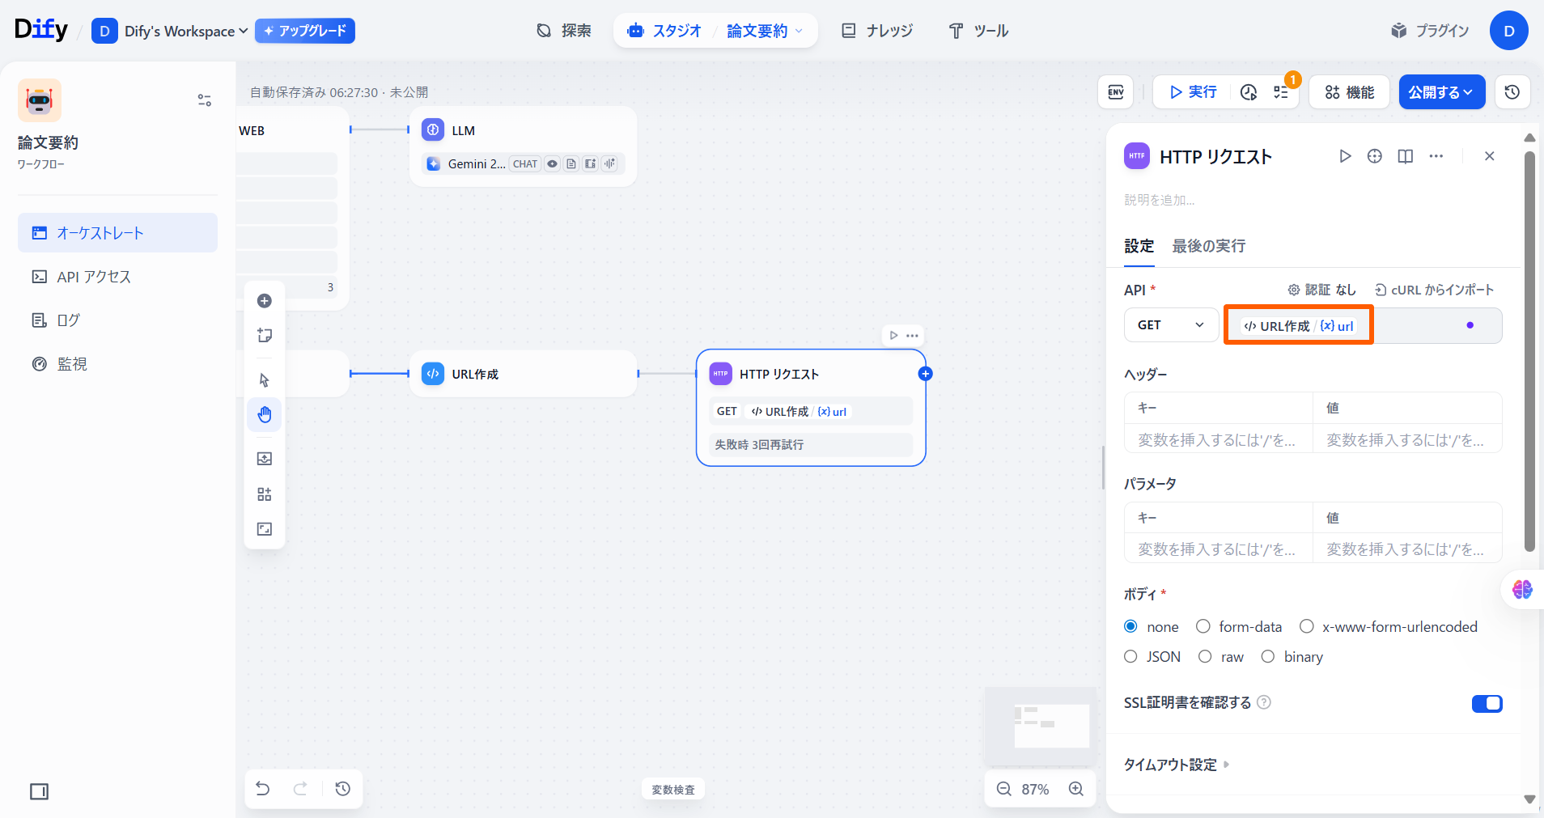The height and width of the screenshot is (818, 1544).
Task: Click the ENV environment variables icon
Action: point(1115,92)
